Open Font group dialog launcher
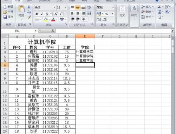This screenshot has width=176, height=134. (x=66, y=24)
